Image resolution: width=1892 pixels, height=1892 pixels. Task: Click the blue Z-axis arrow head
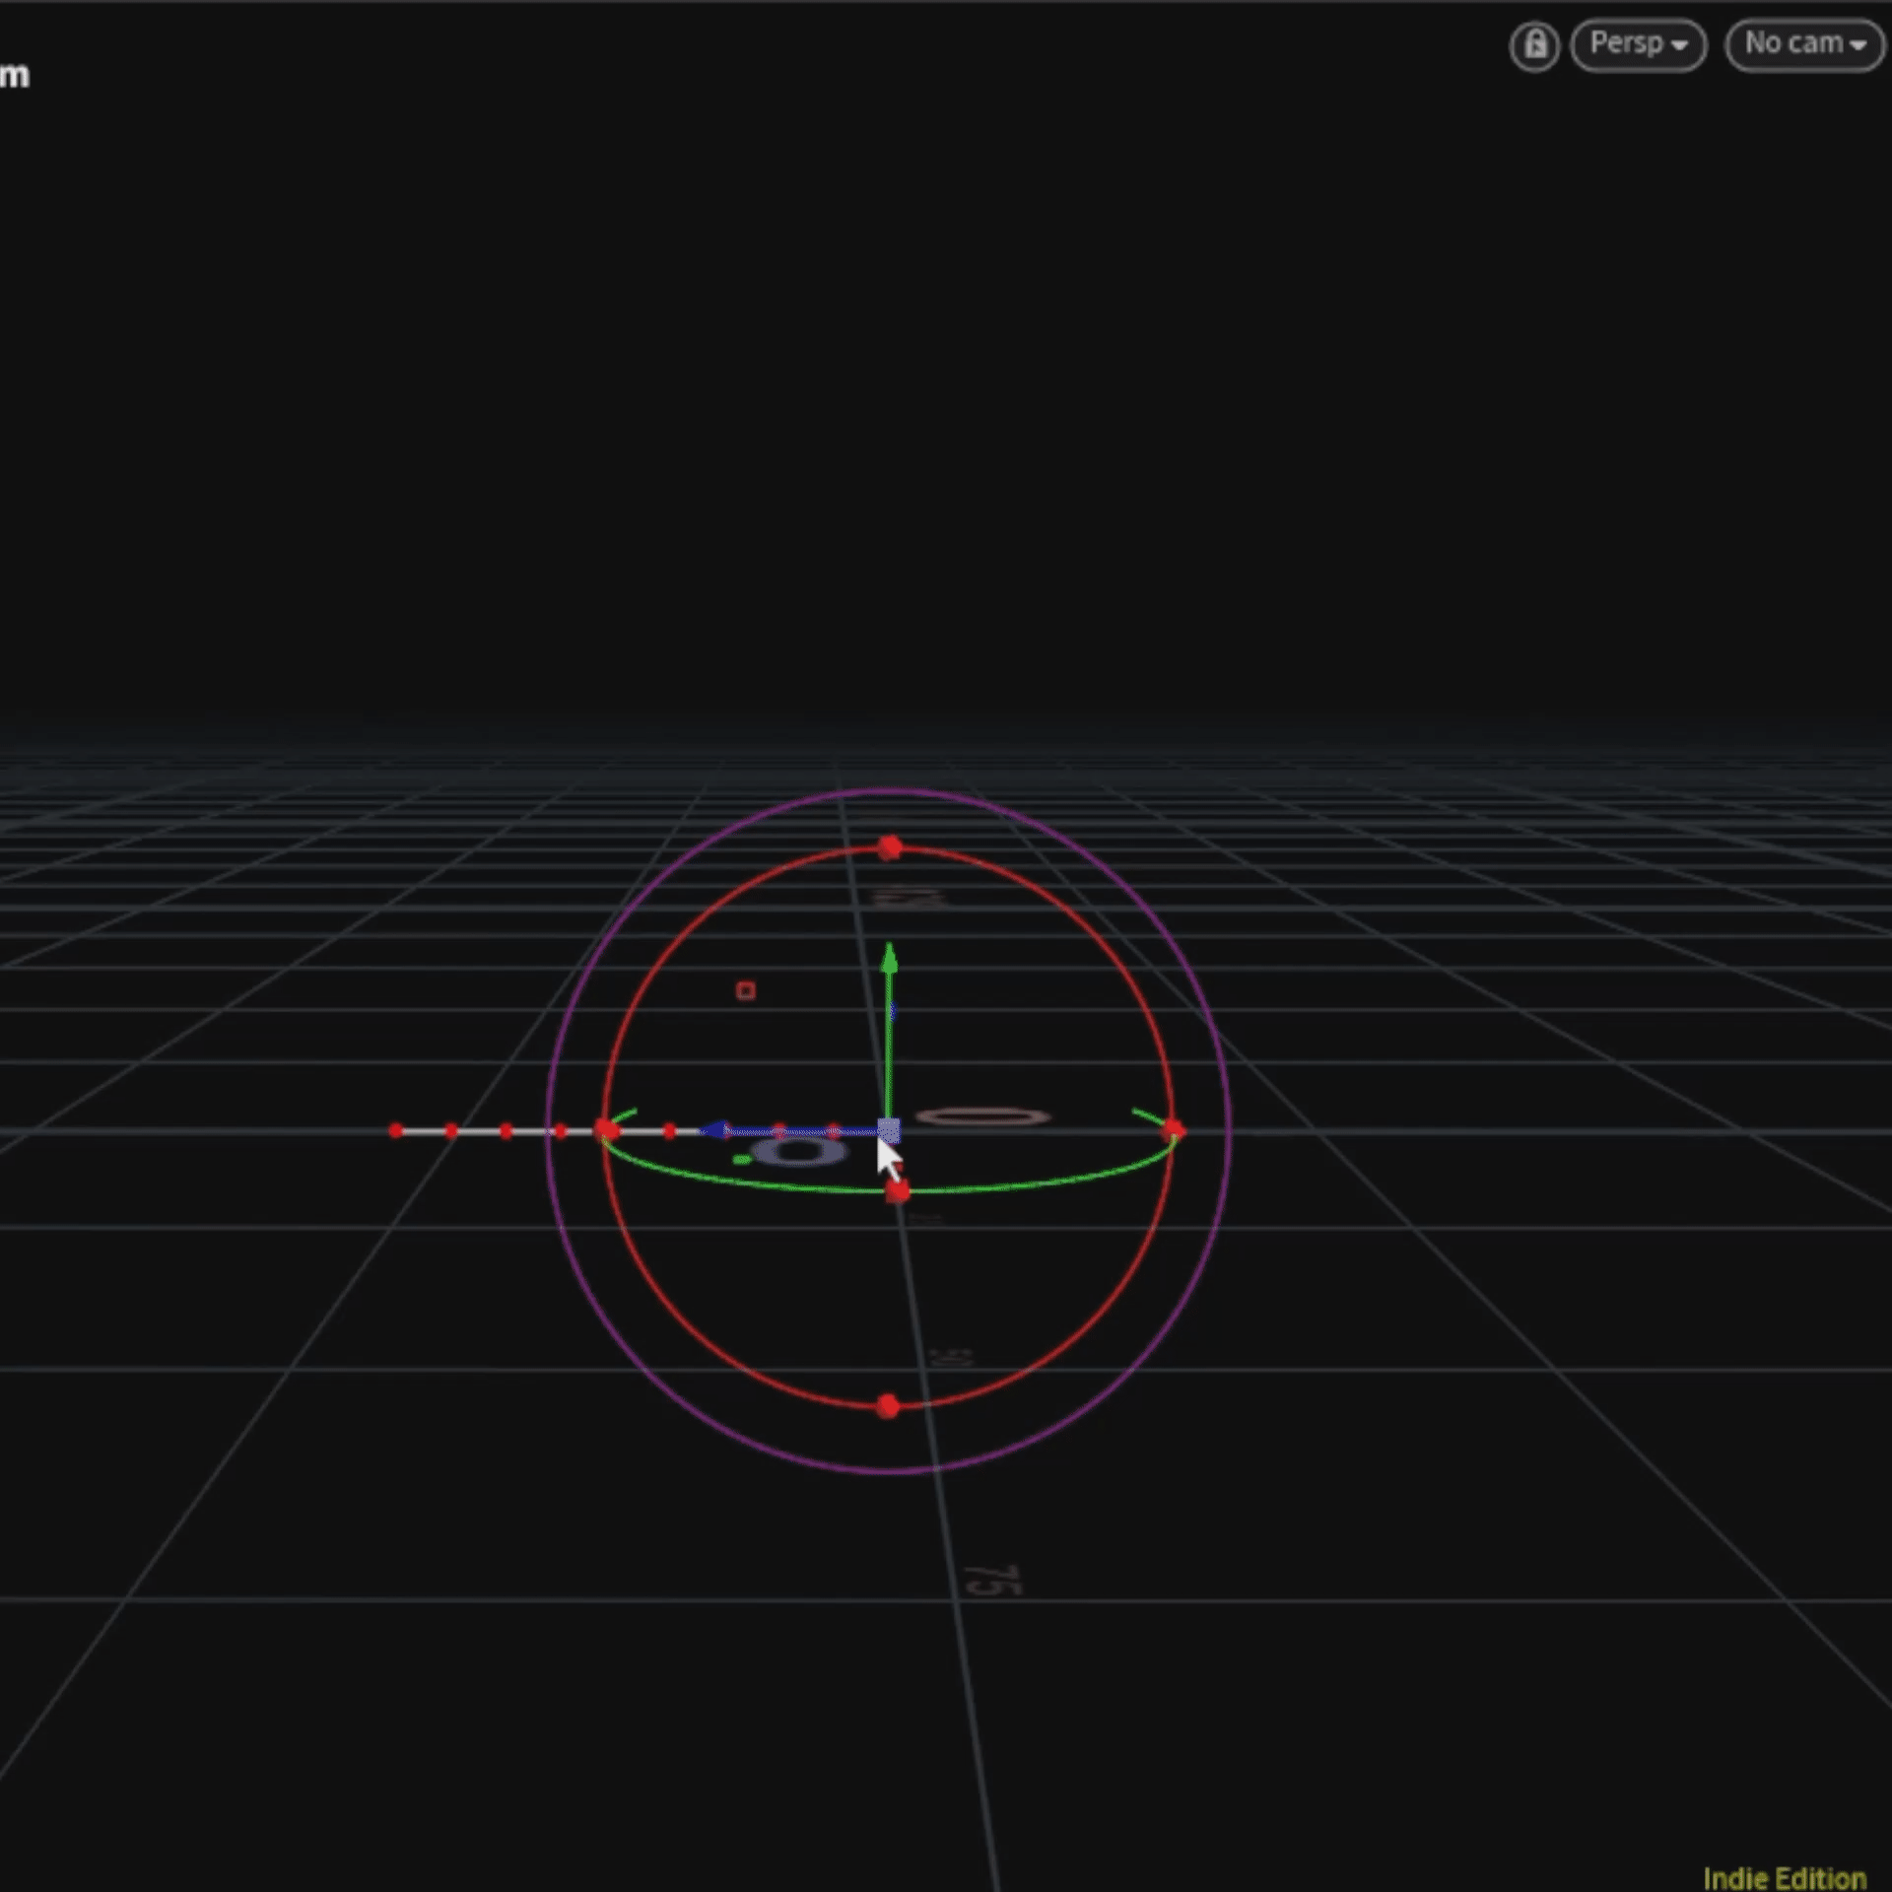click(x=713, y=1130)
